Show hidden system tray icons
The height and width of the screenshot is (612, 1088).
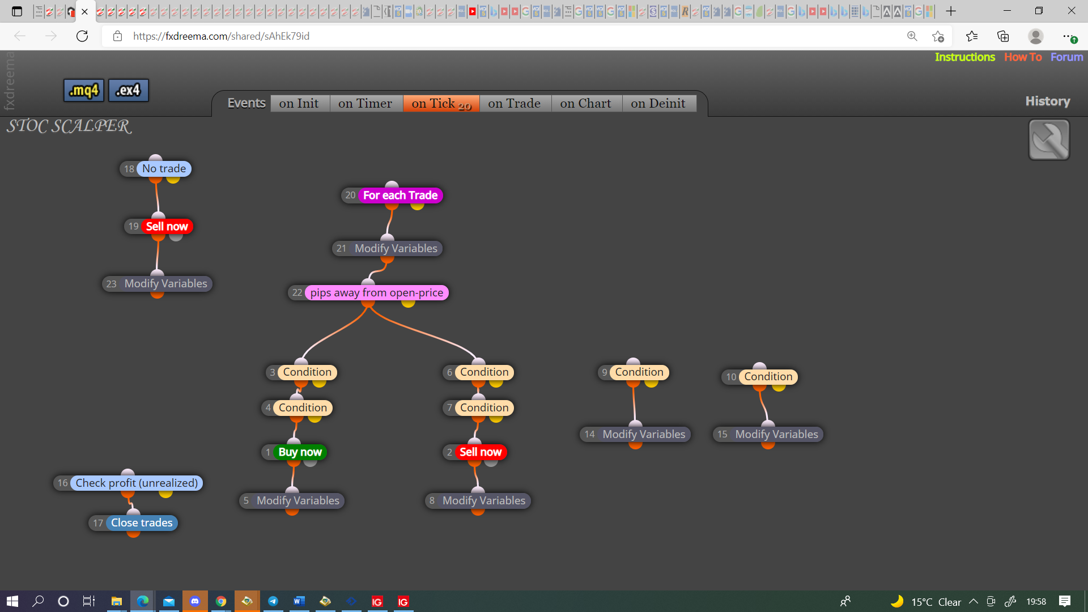(974, 601)
